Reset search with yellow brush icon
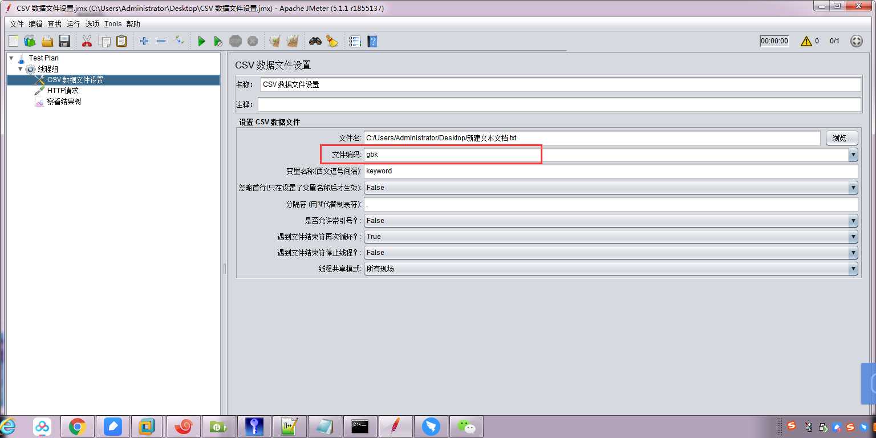Viewport: 876px width, 438px height. click(332, 41)
